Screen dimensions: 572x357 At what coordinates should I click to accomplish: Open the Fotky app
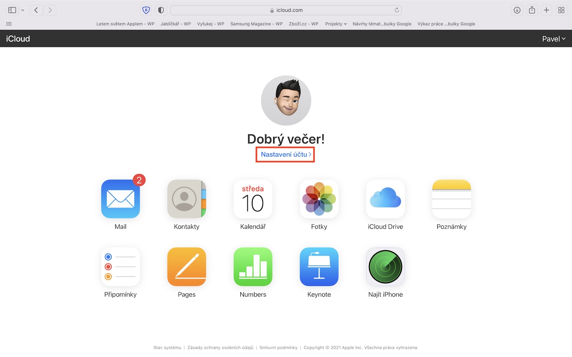click(319, 199)
